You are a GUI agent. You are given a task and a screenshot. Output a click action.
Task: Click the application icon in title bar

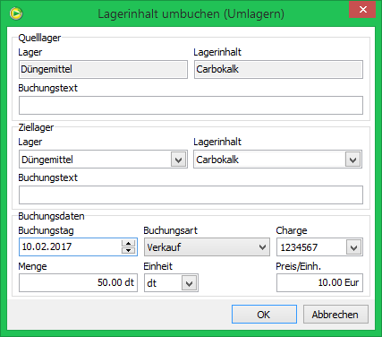pos(16,13)
